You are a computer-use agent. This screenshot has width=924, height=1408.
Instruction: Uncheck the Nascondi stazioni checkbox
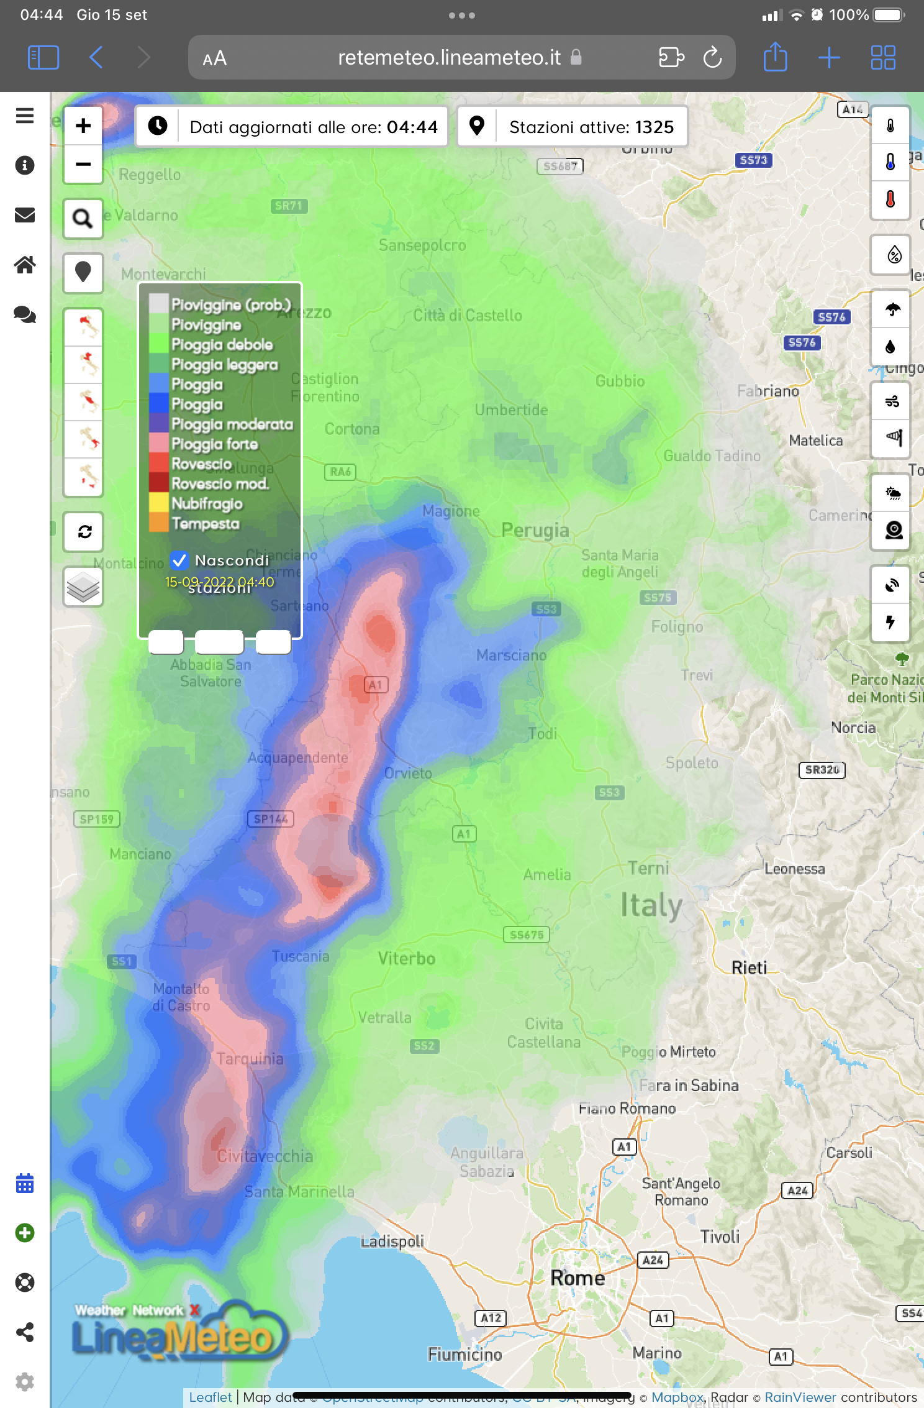click(179, 560)
